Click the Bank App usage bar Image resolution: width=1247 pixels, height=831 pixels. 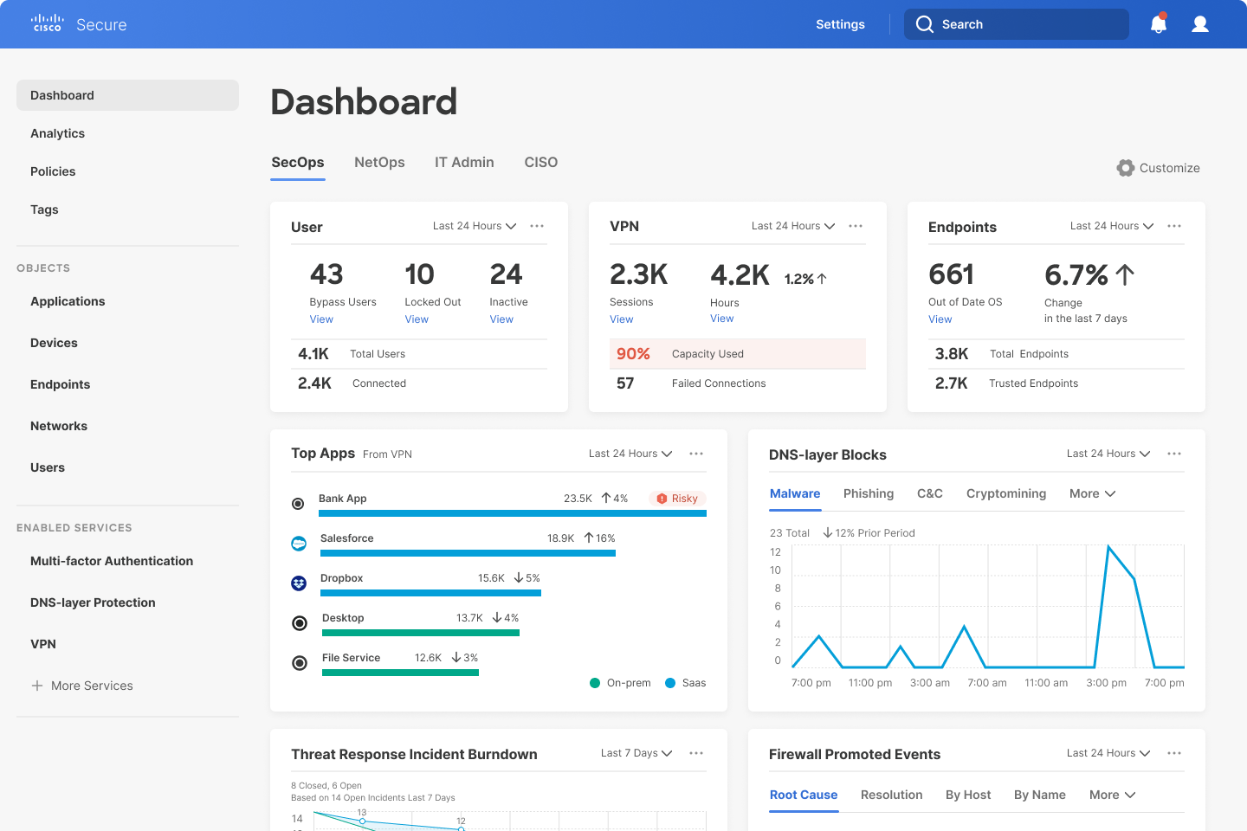coord(513,513)
